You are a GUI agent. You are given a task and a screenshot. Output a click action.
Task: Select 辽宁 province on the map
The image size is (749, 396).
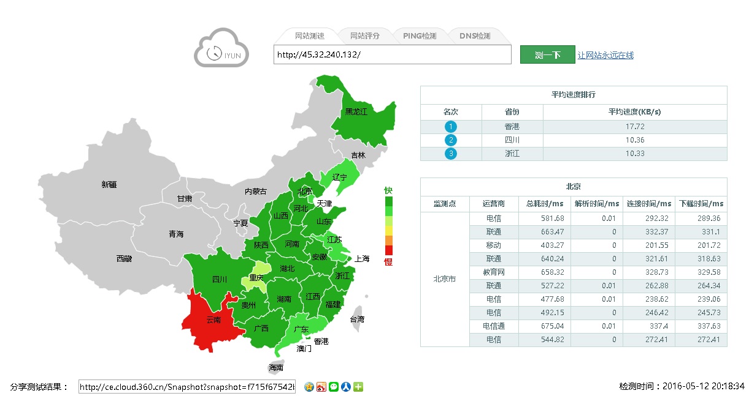click(x=339, y=177)
